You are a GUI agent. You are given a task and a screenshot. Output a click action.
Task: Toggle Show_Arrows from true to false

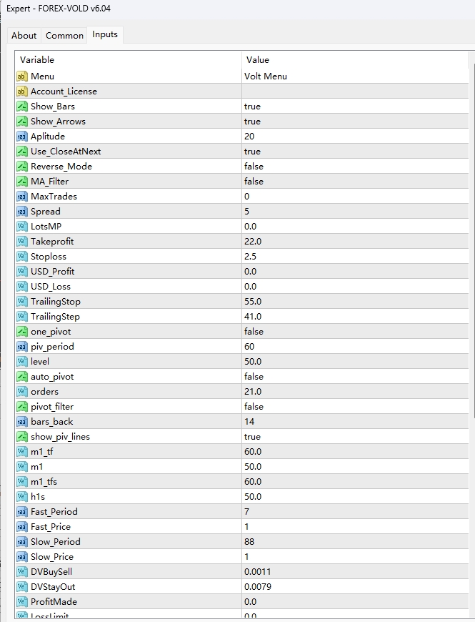pos(321,121)
